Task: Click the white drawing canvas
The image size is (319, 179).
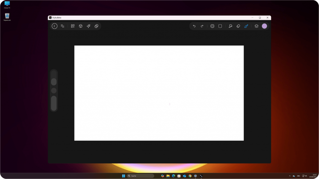Action: [159, 93]
